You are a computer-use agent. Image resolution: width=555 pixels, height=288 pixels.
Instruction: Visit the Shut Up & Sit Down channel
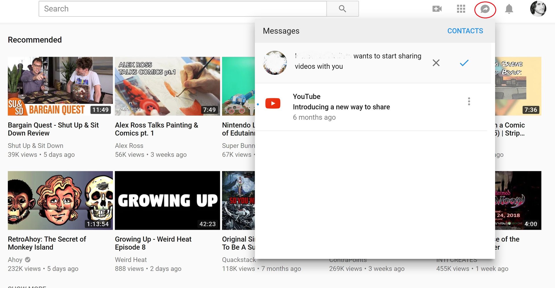[x=36, y=146]
